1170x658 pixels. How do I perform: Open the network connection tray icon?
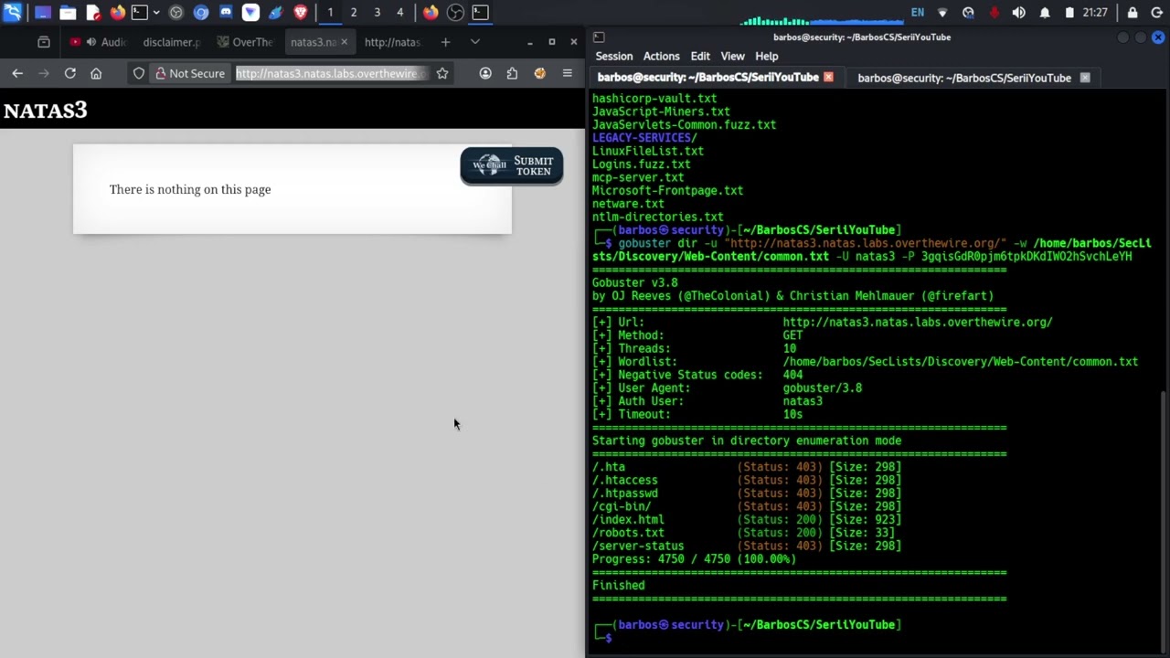coord(942,13)
